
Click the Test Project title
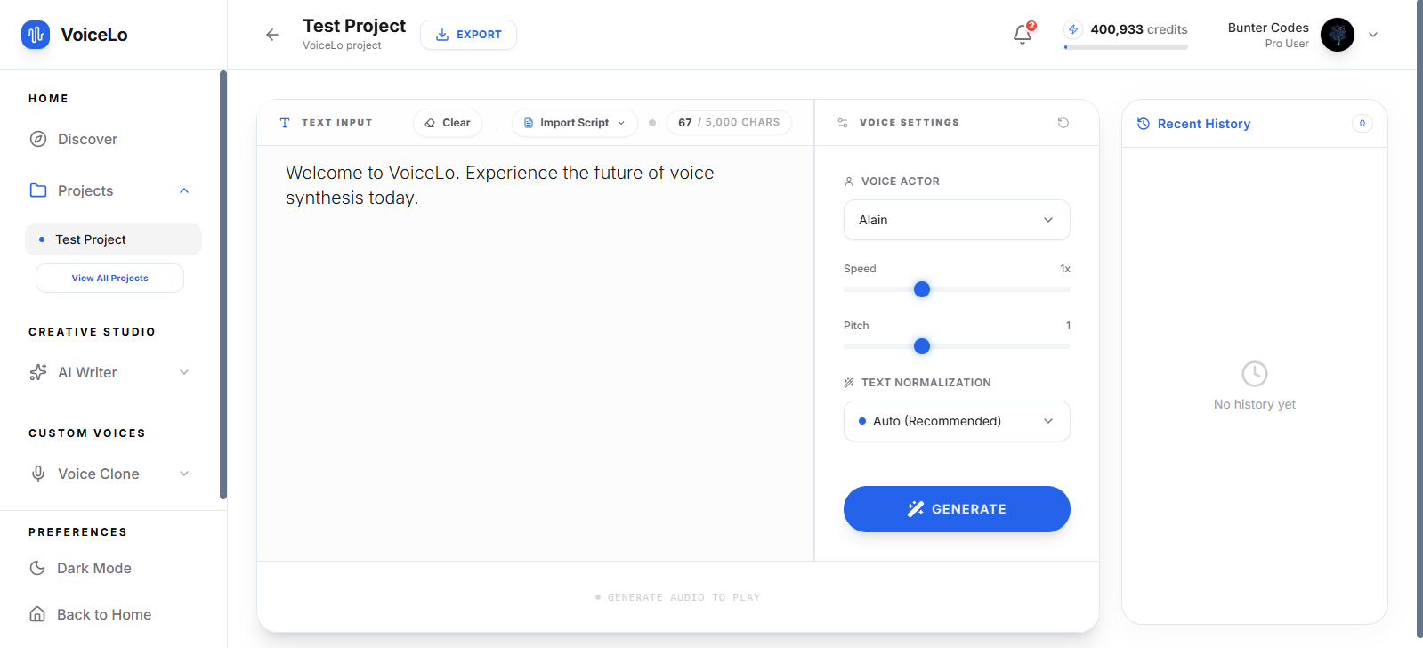coord(354,26)
